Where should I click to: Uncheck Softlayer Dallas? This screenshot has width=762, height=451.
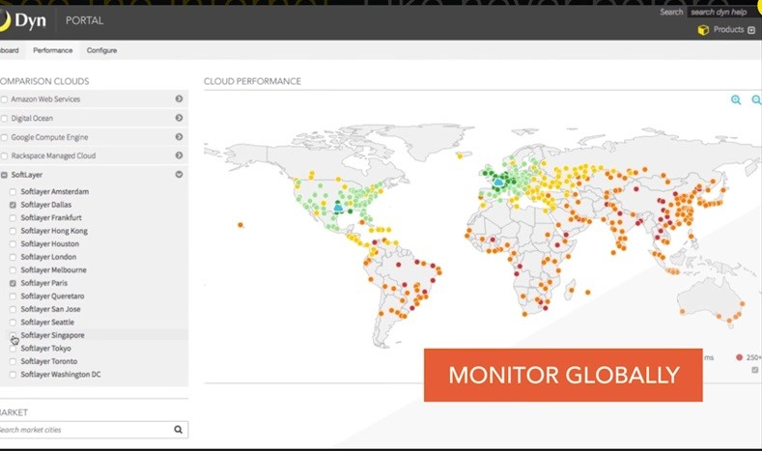click(x=14, y=205)
